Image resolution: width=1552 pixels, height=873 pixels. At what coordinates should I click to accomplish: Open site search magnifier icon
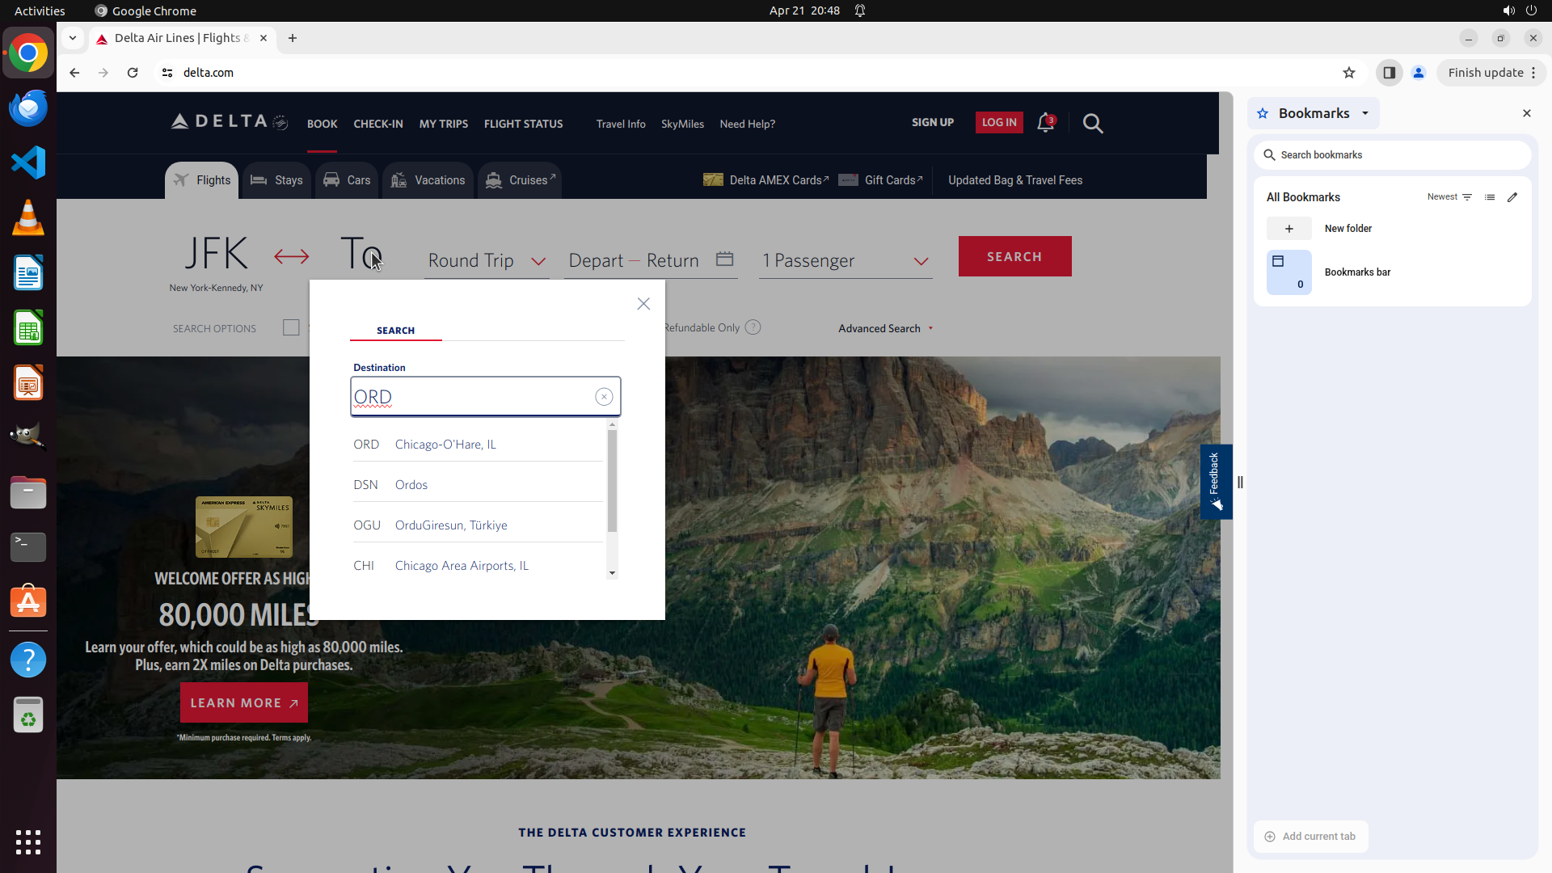pyautogui.click(x=1093, y=124)
